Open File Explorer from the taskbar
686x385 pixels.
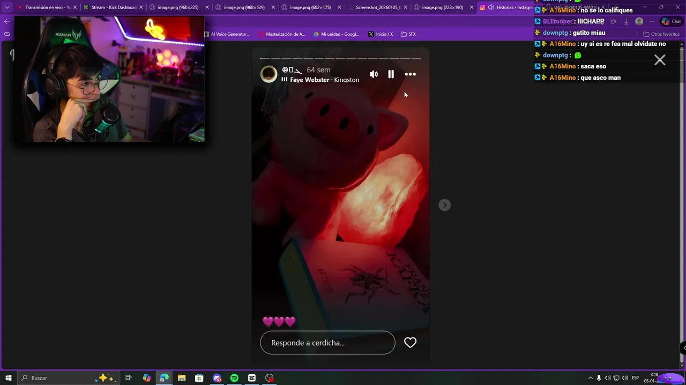[182, 378]
